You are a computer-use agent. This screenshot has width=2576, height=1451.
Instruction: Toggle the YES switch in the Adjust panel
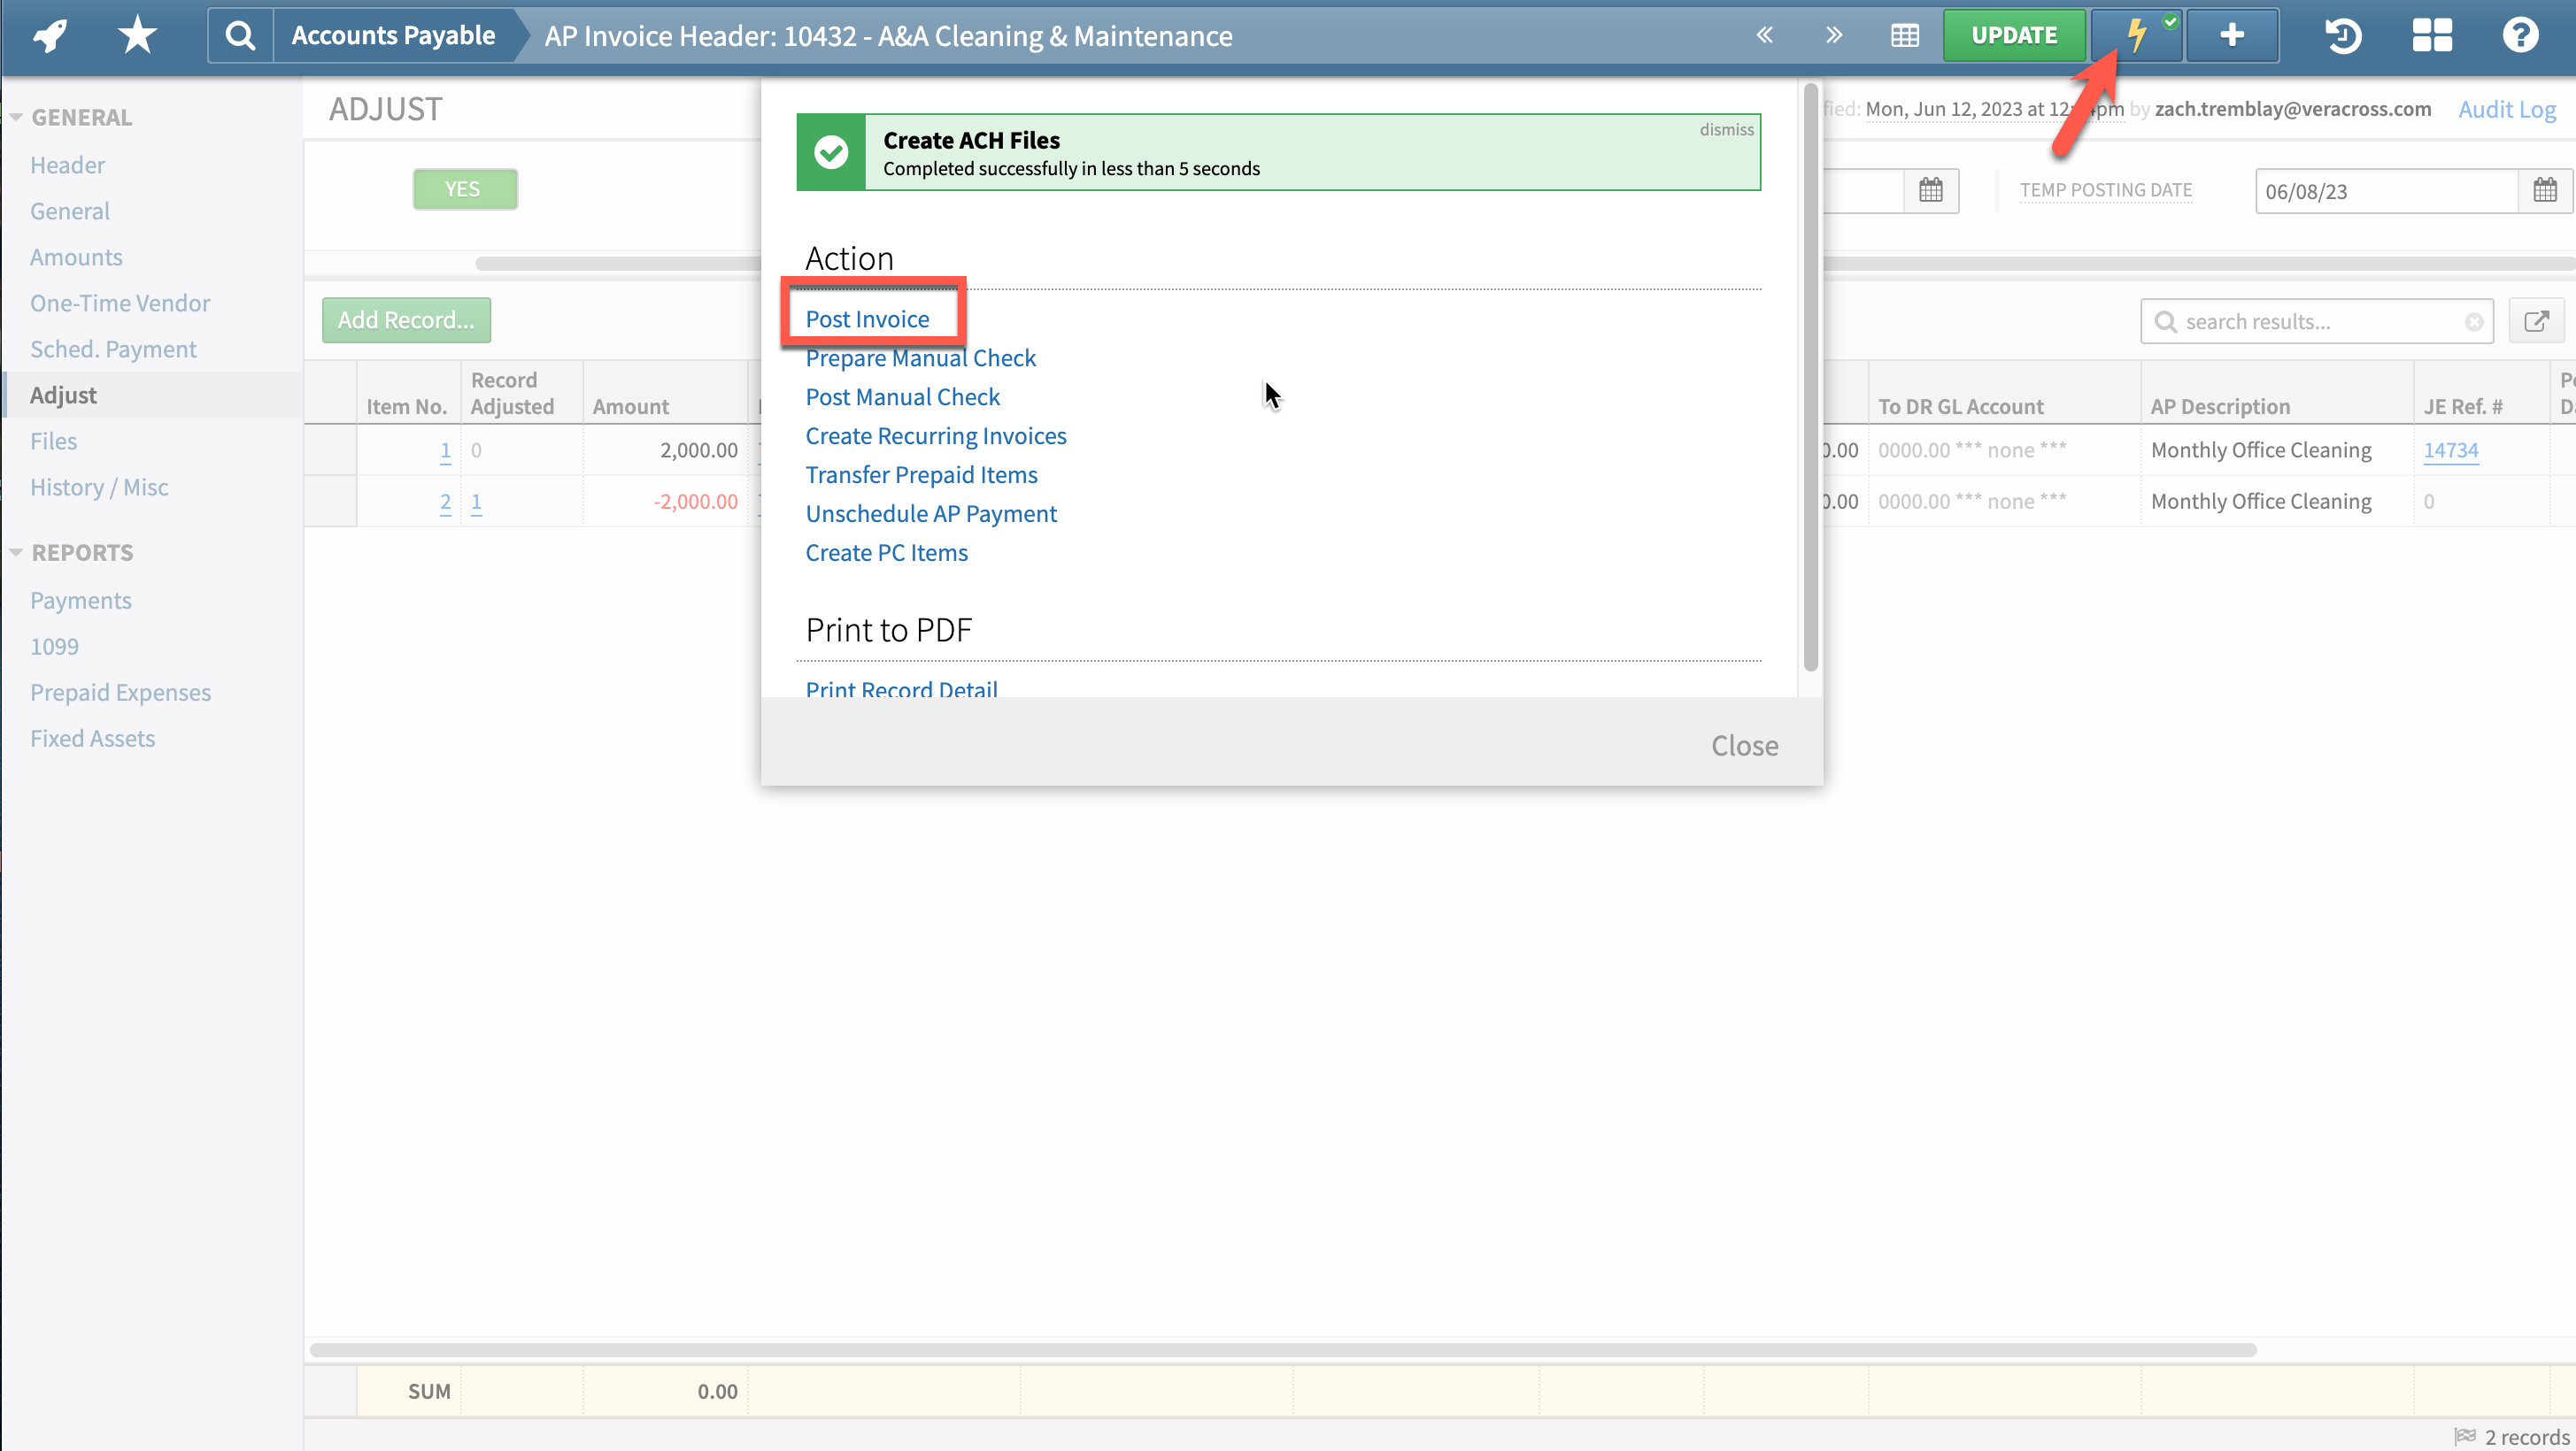[464, 188]
